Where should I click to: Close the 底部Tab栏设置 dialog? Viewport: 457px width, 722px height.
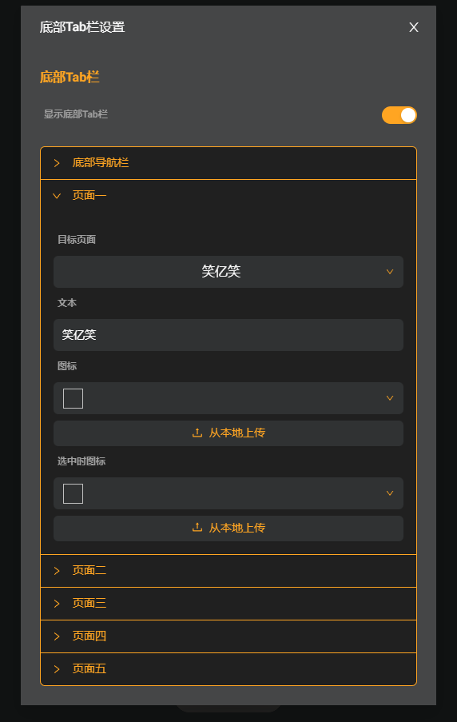pos(413,27)
